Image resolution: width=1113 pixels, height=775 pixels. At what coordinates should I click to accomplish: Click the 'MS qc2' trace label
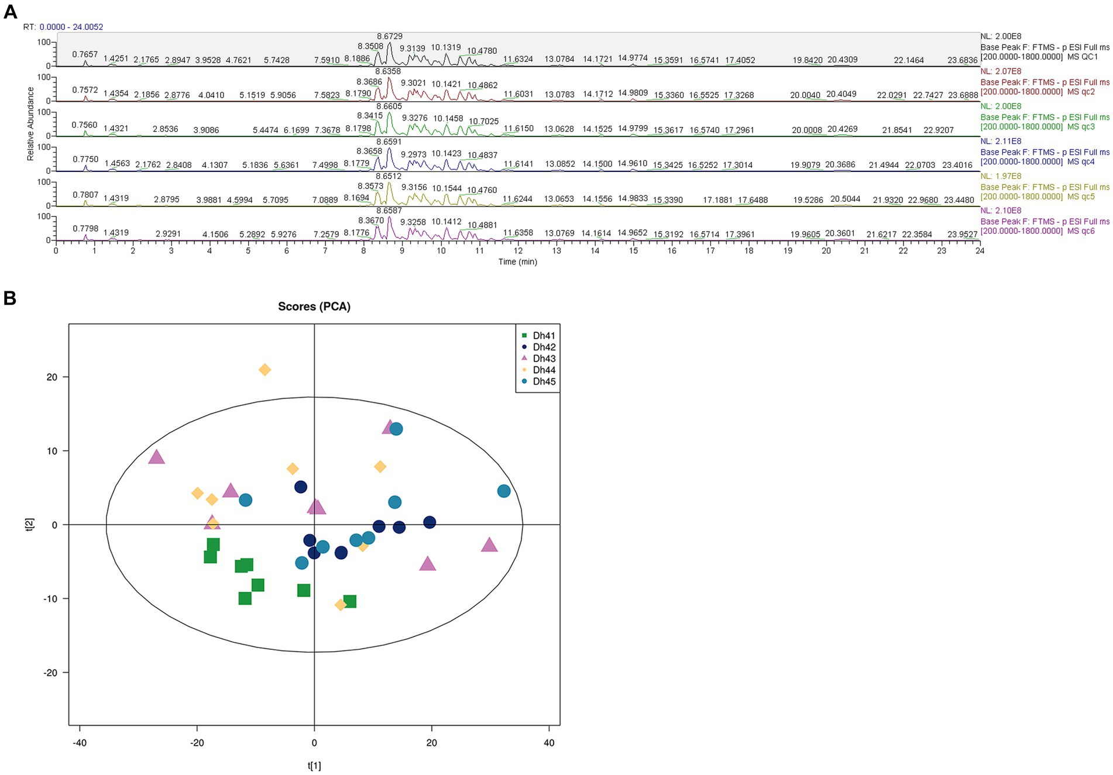click(x=1080, y=92)
